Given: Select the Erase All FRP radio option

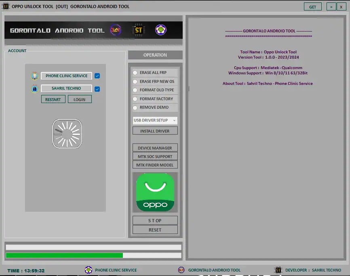Looking at the screenshot, I should [135, 73].
